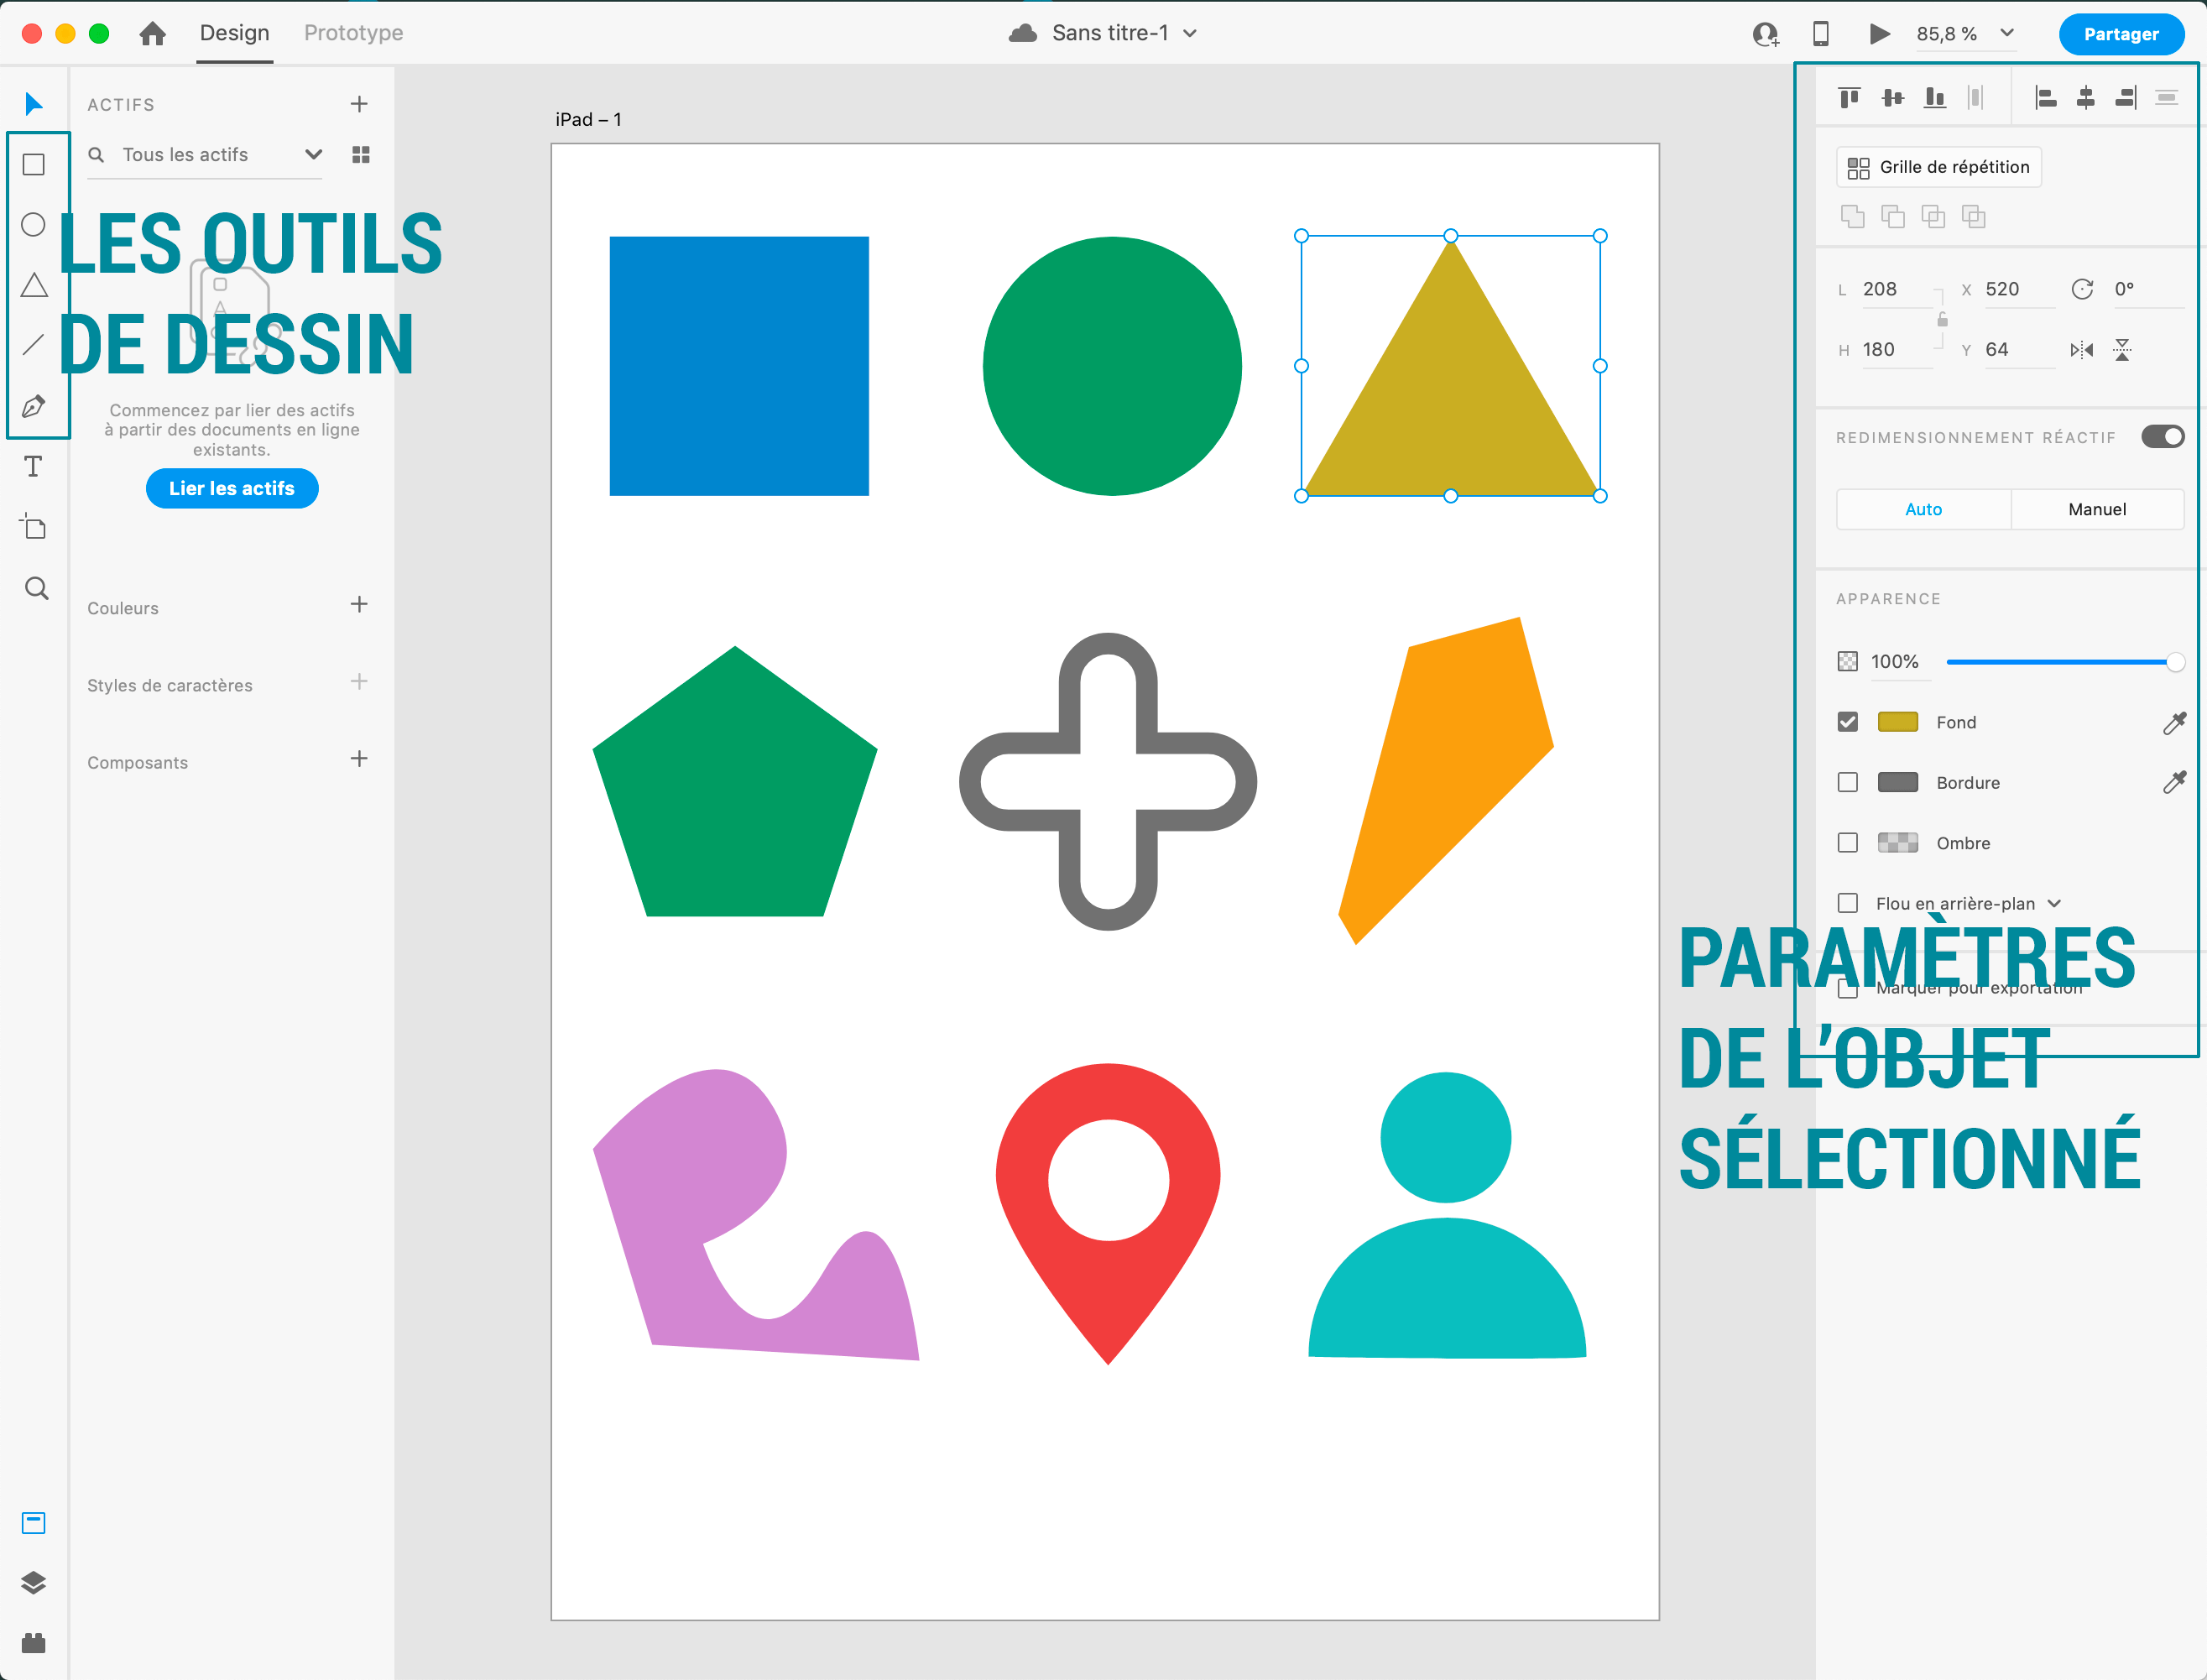Flip selected object horizontally
Viewport: 2207px width, 1680px height.
click(2082, 350)
